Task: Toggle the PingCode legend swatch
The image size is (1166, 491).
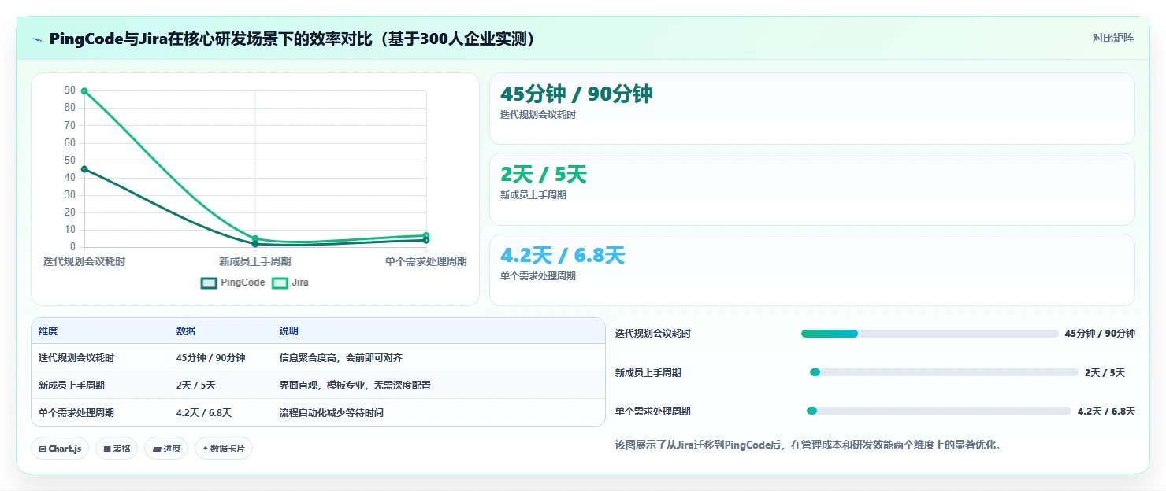Action: tap(209, 283)
